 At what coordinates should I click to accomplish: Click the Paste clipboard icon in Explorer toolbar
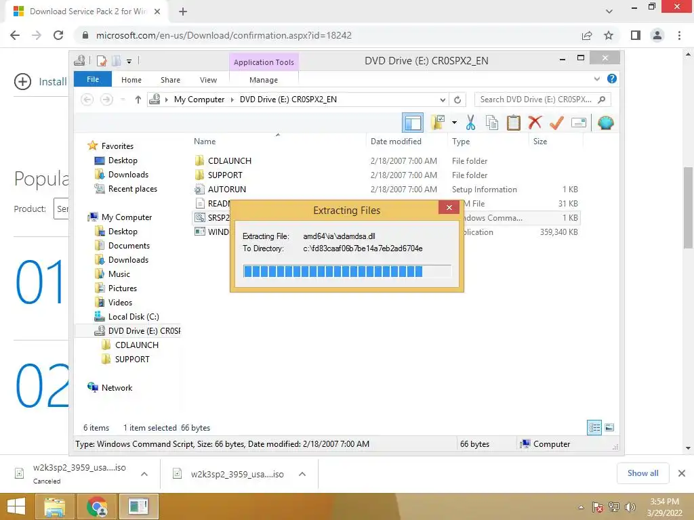pyautogui.click(x=514, y=123)
